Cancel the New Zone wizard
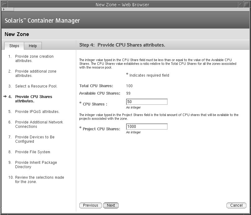 pyautogui.click(x=236, y=205)
